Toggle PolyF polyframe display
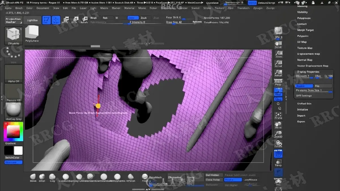This screenshot has width=340, height=191. pos(279,154)
